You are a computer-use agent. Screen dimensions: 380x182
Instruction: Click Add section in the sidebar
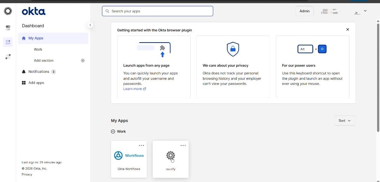44,61
